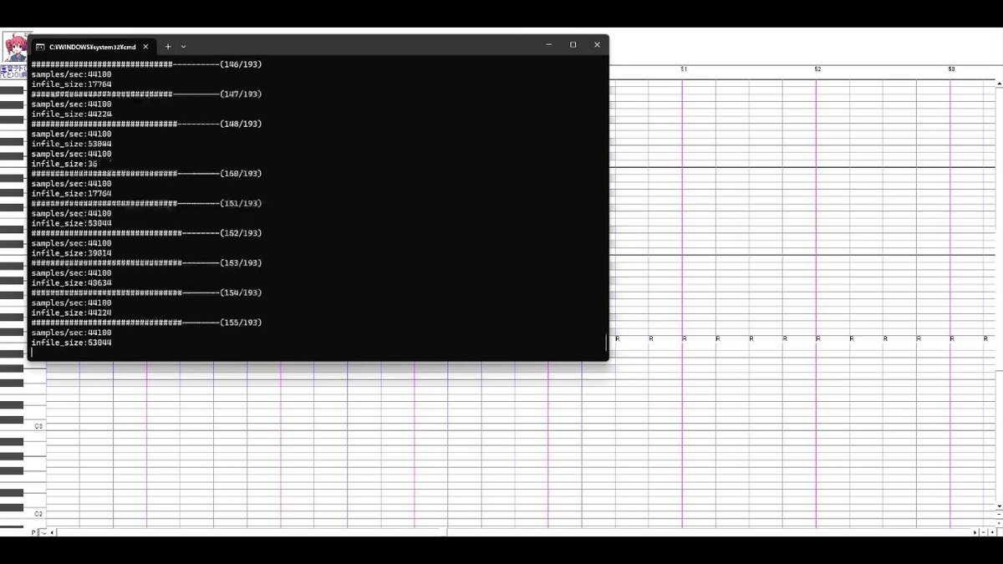This screenshot has height=564, width=1003.
Task: Click measure marker 52 on the ruler
Action: pos(817,69)
